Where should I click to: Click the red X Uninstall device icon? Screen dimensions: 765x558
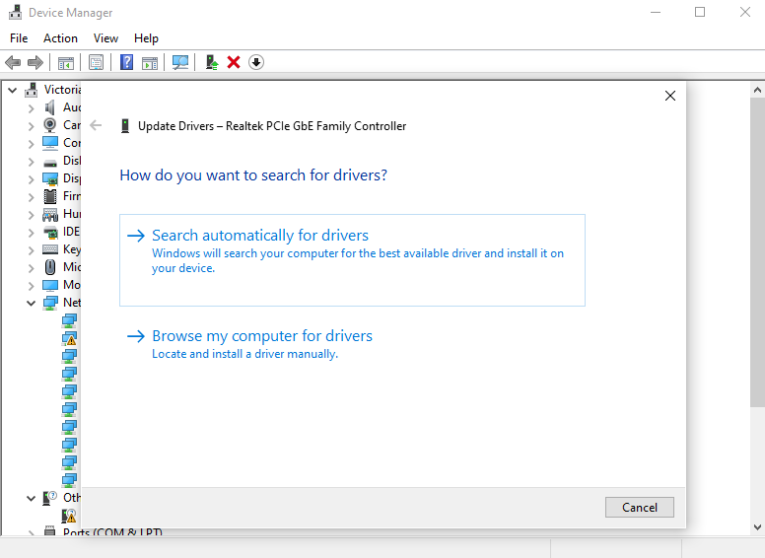point(234,62)
